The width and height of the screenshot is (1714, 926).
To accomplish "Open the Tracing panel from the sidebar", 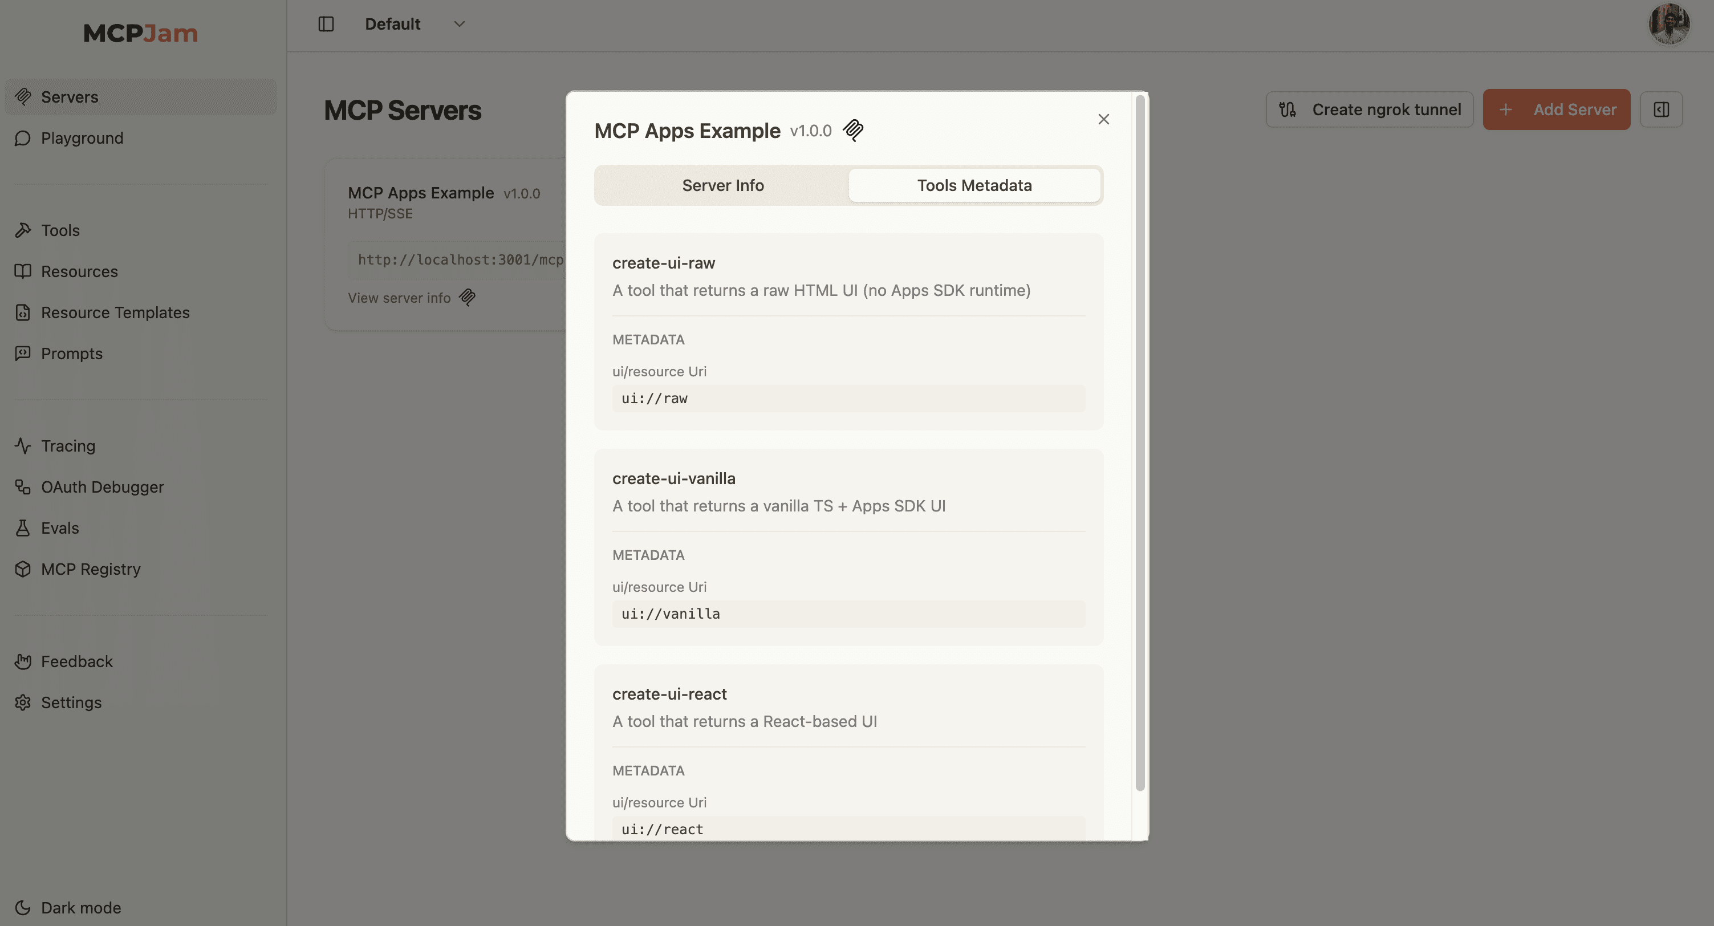I will 68,446.
